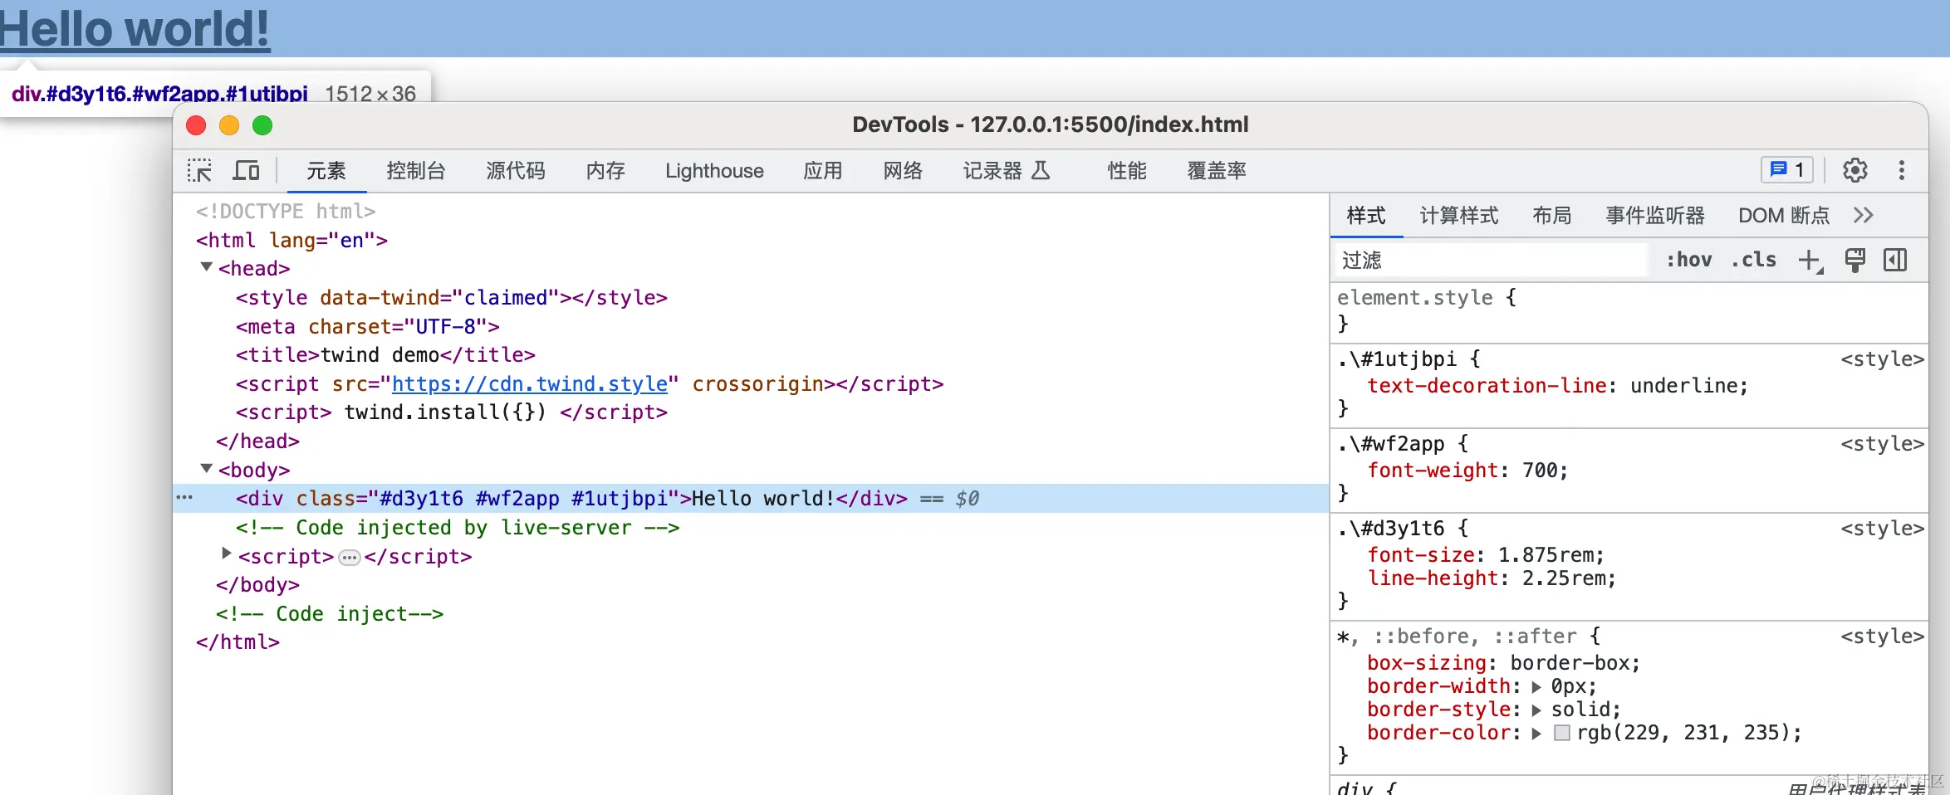Select the closing head tag row
1950x795 pixels.
(x=257, y=441)
